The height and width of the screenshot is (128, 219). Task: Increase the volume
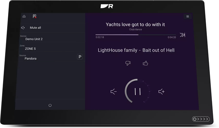pyautogui.click(x=161, y=92)
